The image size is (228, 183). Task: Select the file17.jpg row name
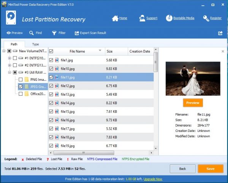click(68, 129)
